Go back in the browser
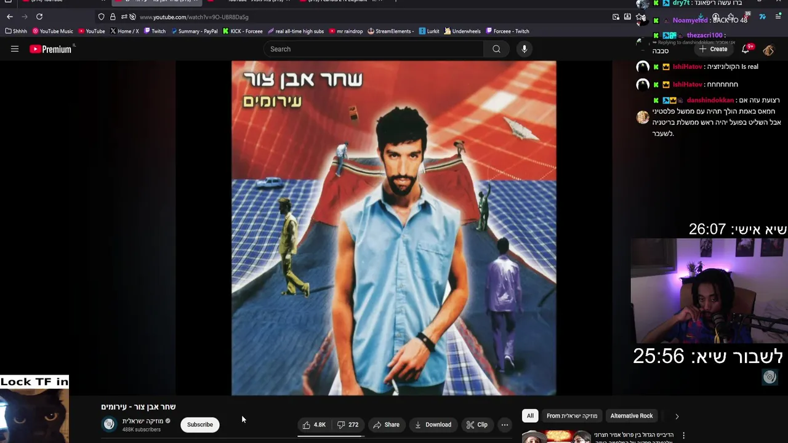 (9, 17)
